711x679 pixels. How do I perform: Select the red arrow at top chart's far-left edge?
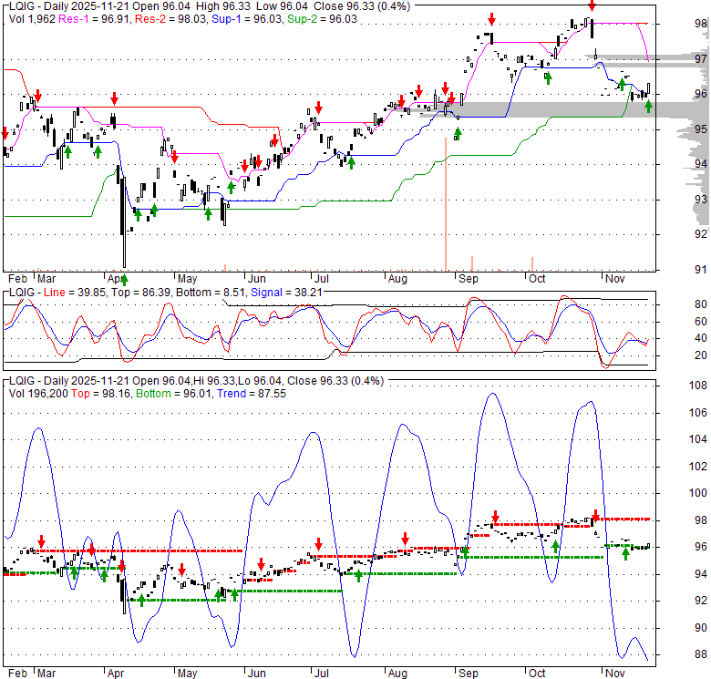5,133
